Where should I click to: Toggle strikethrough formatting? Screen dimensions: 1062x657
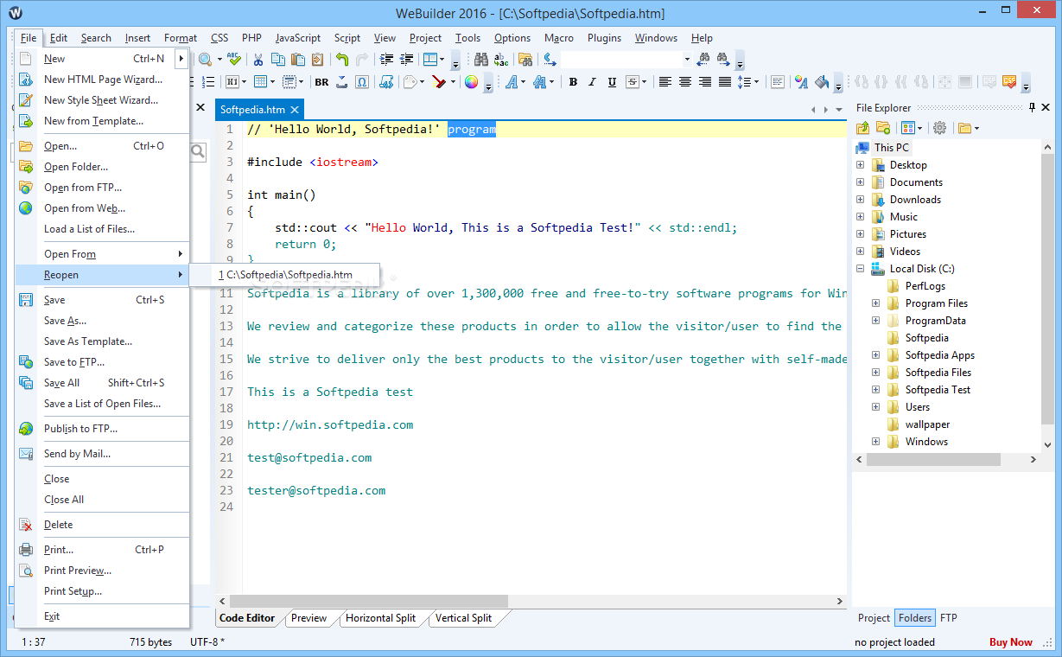pyautogui.click(x=633, y=82)
